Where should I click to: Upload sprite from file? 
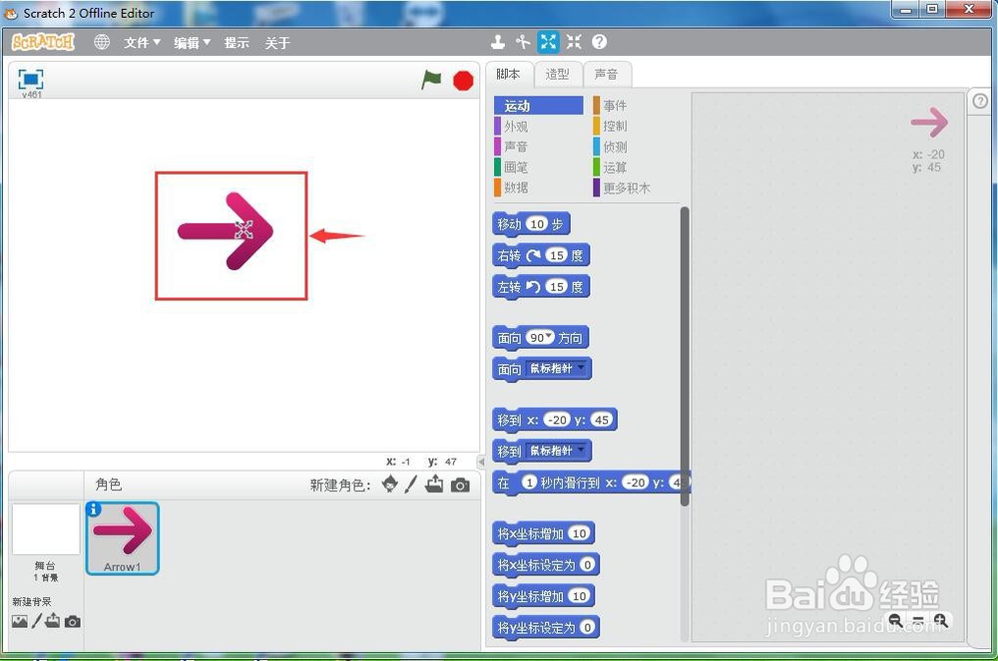click(x=435, y=485)
